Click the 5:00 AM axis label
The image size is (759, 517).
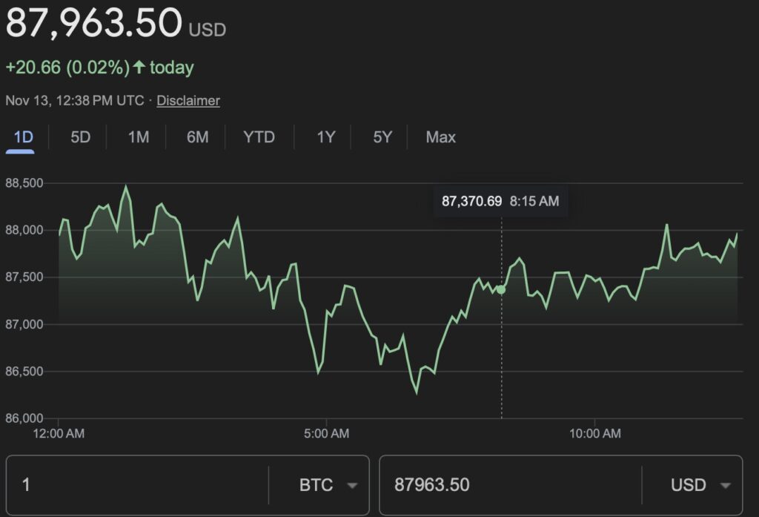click(326, 433)
